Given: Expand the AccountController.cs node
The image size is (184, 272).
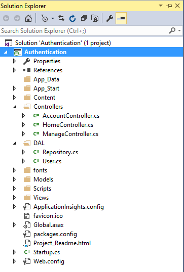Looking at the screenshot, I should pyautogui.click(x=23, y=116).
